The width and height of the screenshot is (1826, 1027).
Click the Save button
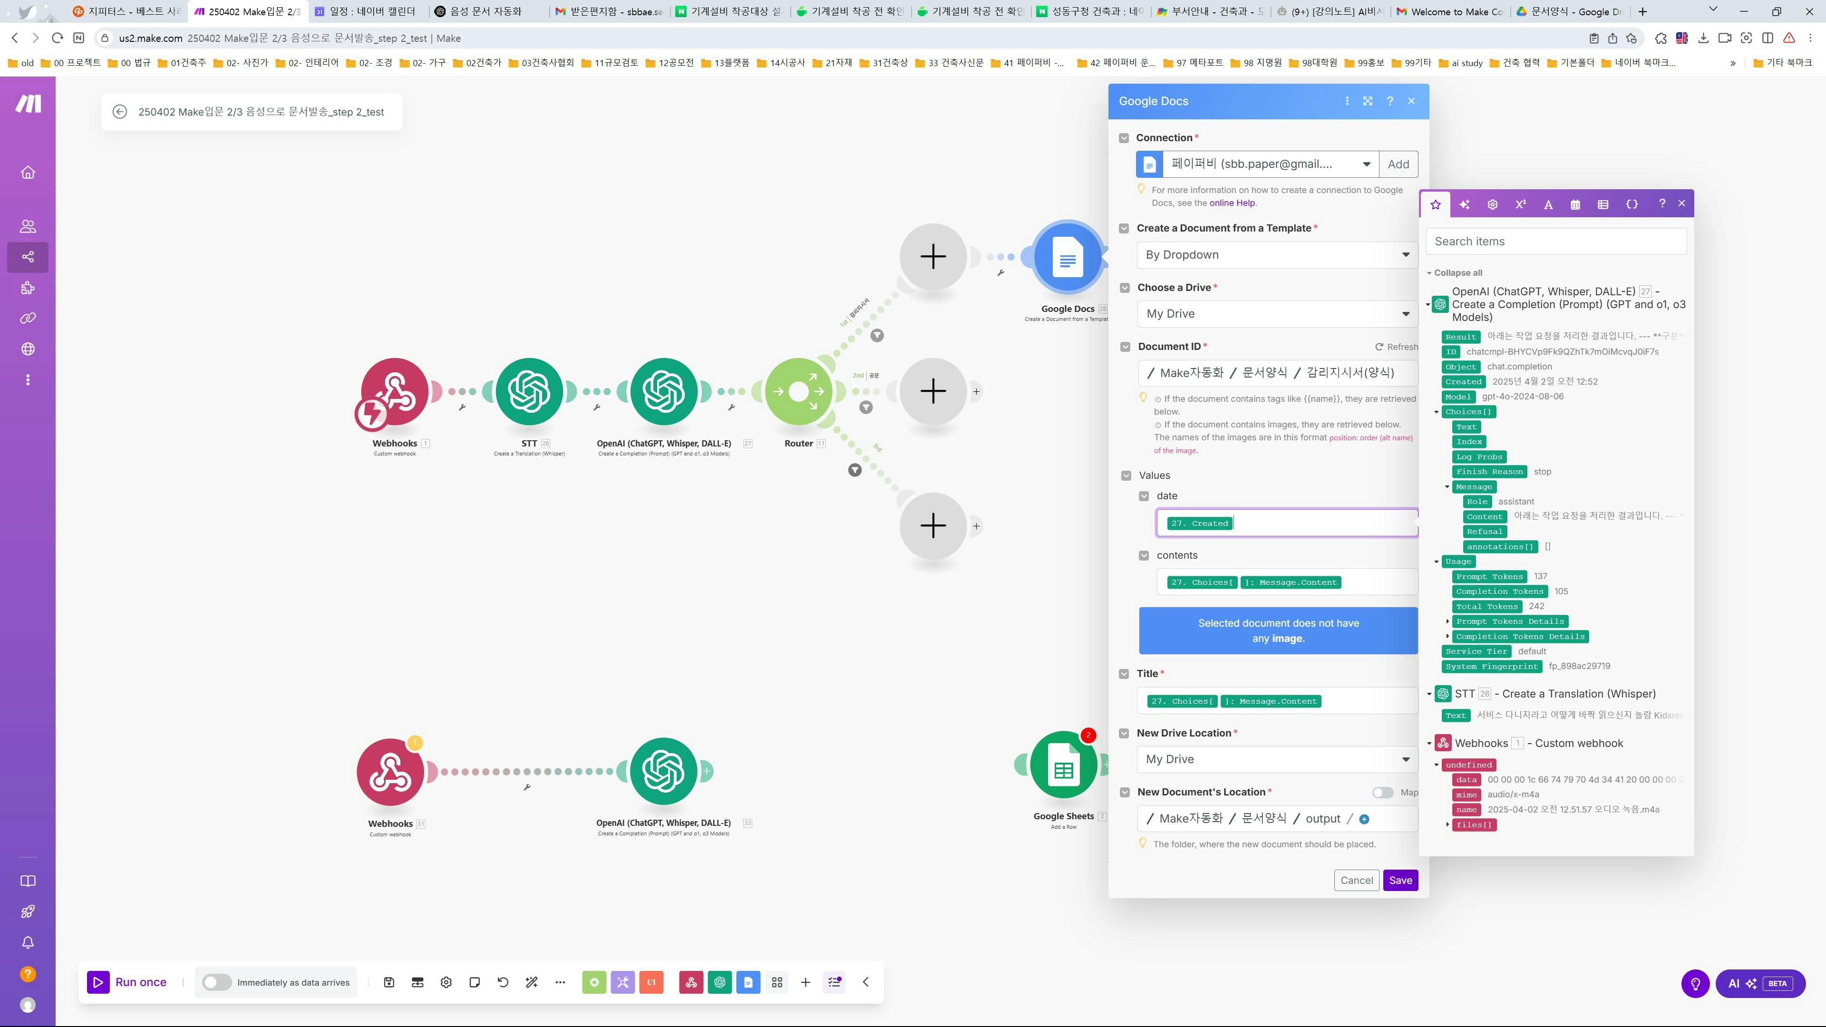[1400, 880]
